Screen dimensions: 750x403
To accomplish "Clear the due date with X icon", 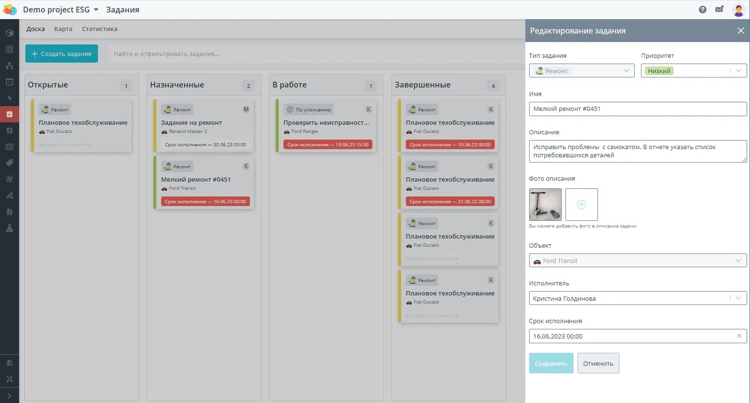I will coord(739,336).
